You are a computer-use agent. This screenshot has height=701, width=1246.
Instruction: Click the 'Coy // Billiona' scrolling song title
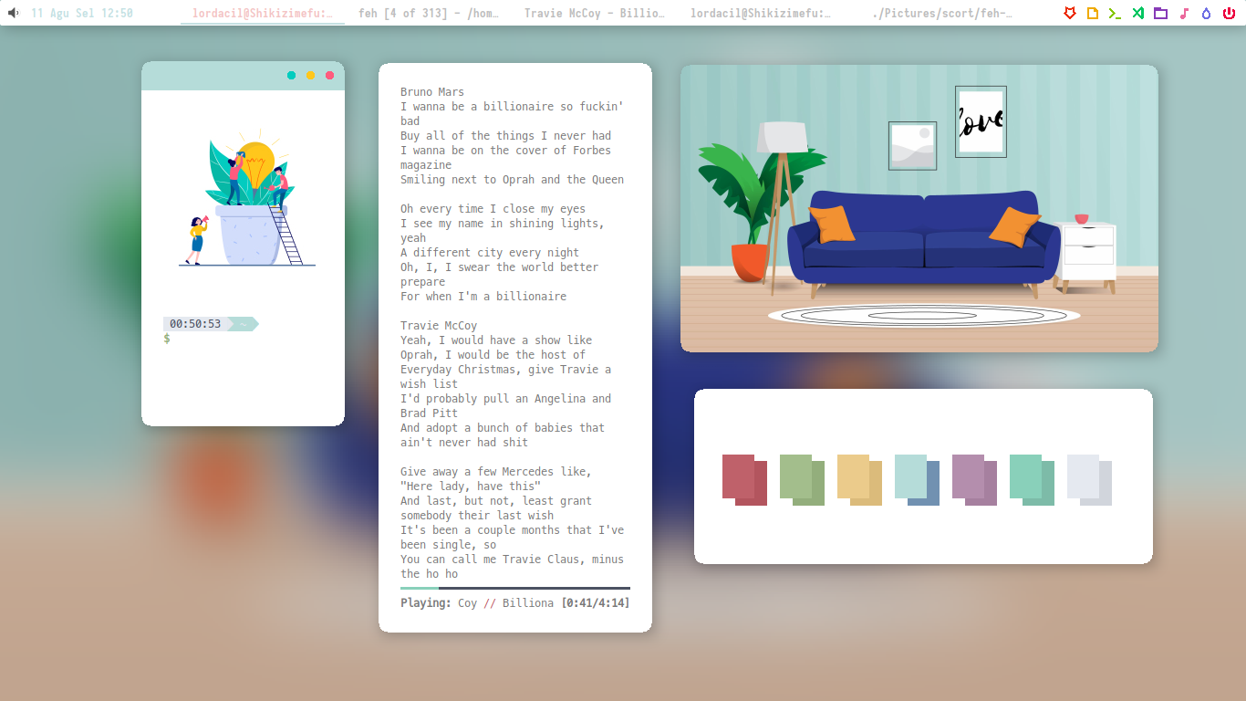[506, 603]
